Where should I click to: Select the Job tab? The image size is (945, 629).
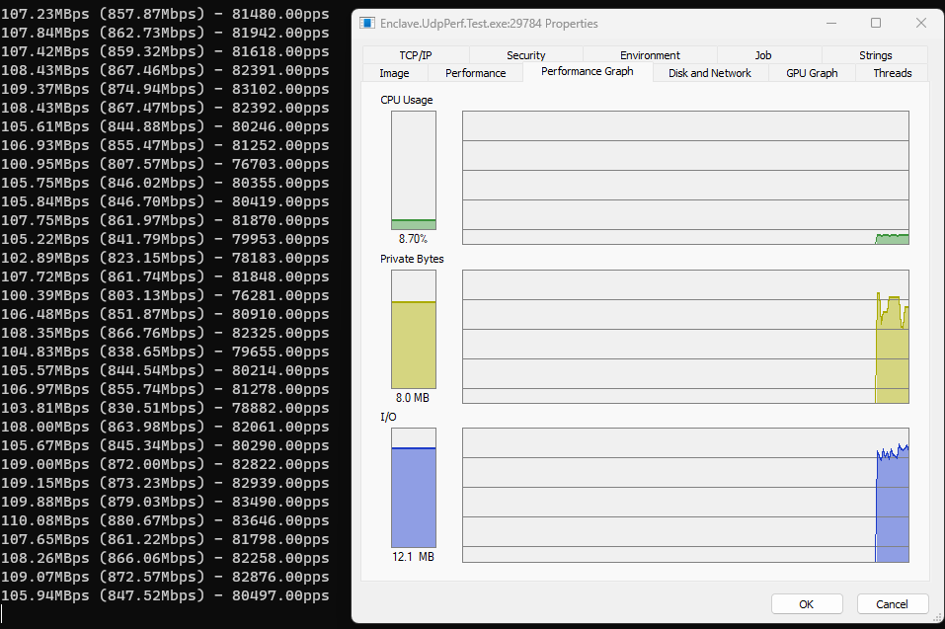coord(763,55)
